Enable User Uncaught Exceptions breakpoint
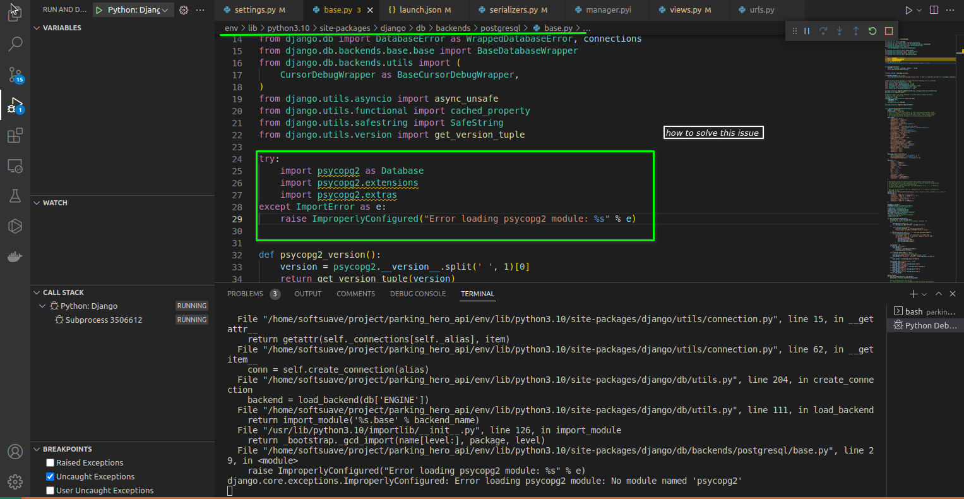Screen dimensions: 964x499 point(51,491)
